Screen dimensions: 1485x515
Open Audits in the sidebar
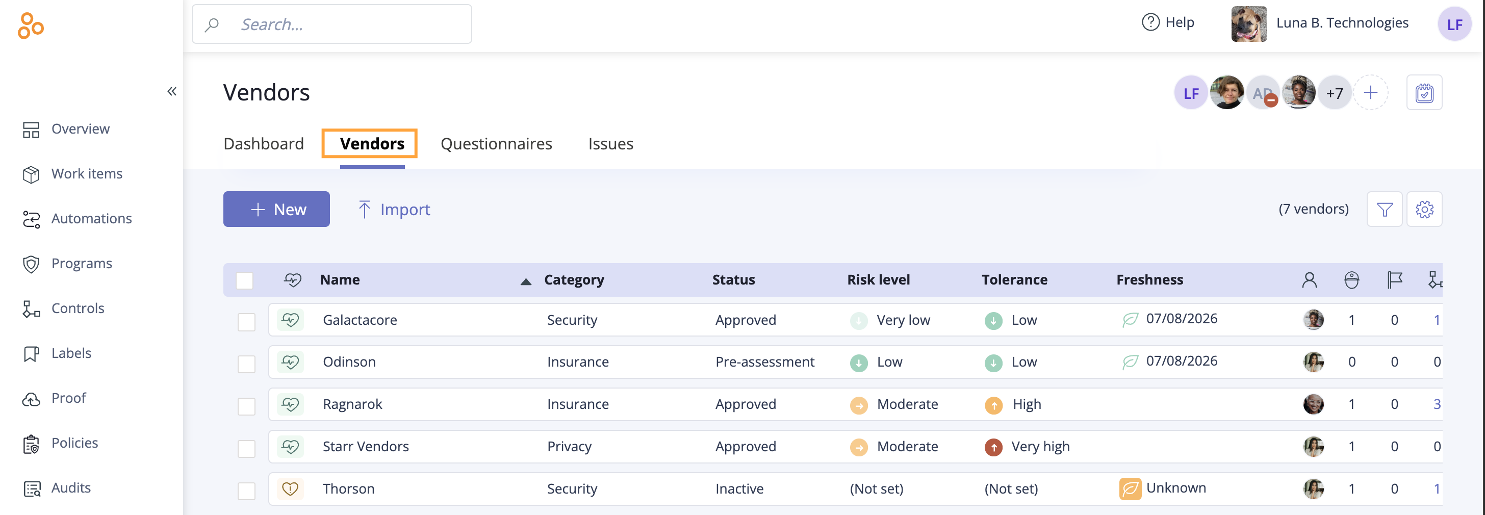tap(70, 488)
